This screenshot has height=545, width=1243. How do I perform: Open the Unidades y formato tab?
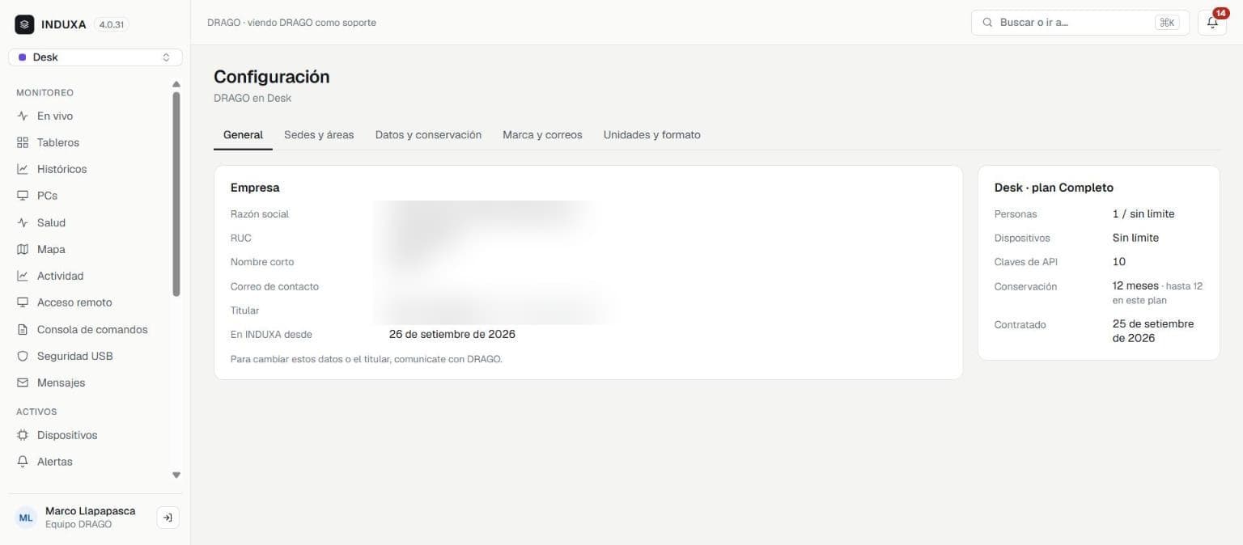pos(651,135)
